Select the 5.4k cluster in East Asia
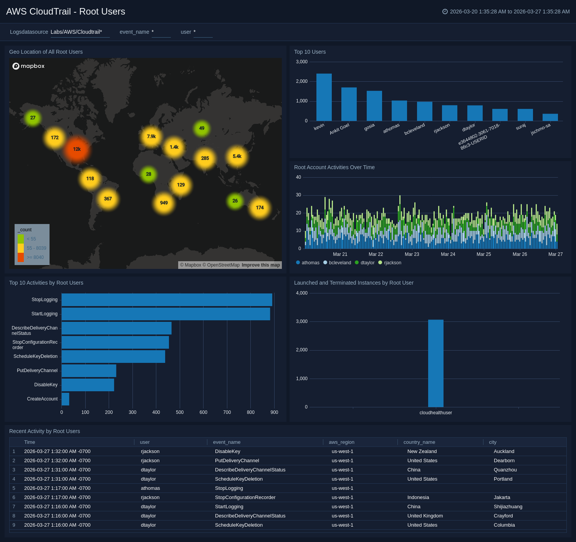 click(237, 157)
